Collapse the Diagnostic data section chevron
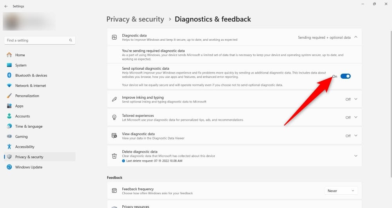 click(356, 37)
